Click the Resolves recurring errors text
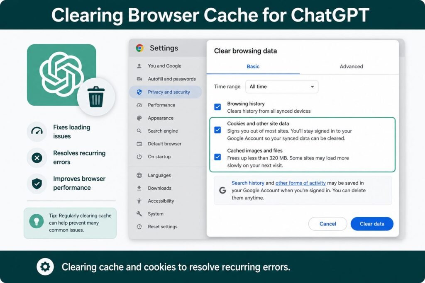This screenshot has height=283, width=425. click(79, 157)
